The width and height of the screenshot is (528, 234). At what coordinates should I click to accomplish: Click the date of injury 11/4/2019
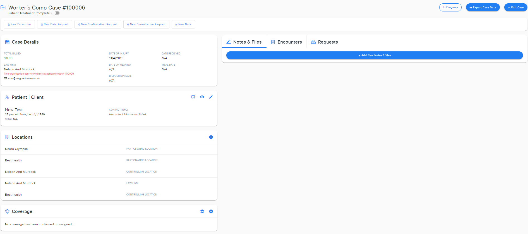click(116, 58)
